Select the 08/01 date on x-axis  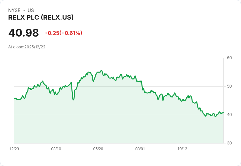click(x=140, y=149)
